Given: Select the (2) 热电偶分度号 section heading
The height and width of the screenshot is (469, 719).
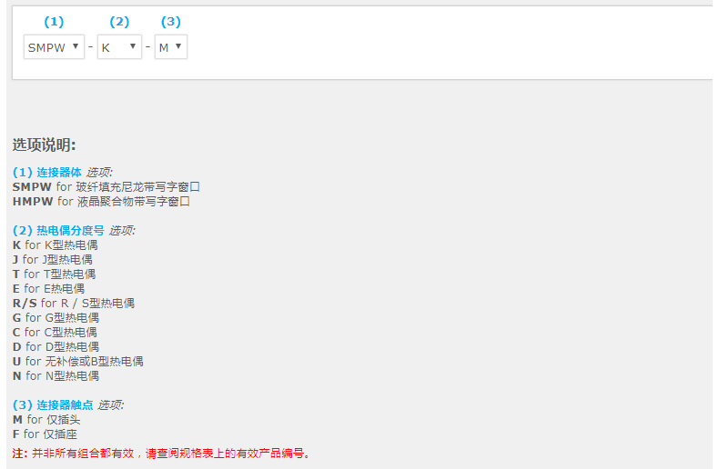Looking at the screenshot, I should tap(58, 230).
